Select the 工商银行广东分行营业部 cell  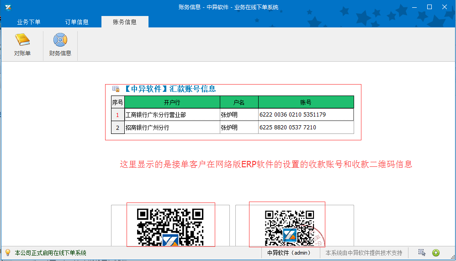click(x=172, y=115)
